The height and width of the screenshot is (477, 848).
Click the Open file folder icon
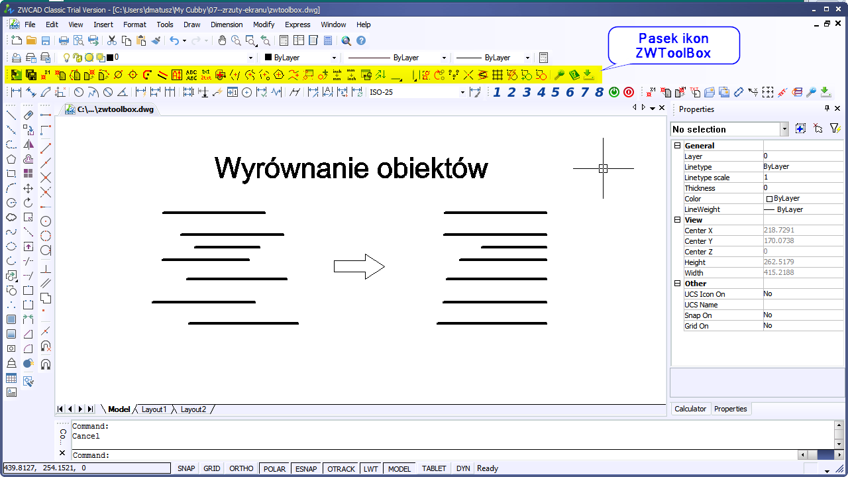pos(31,40)
